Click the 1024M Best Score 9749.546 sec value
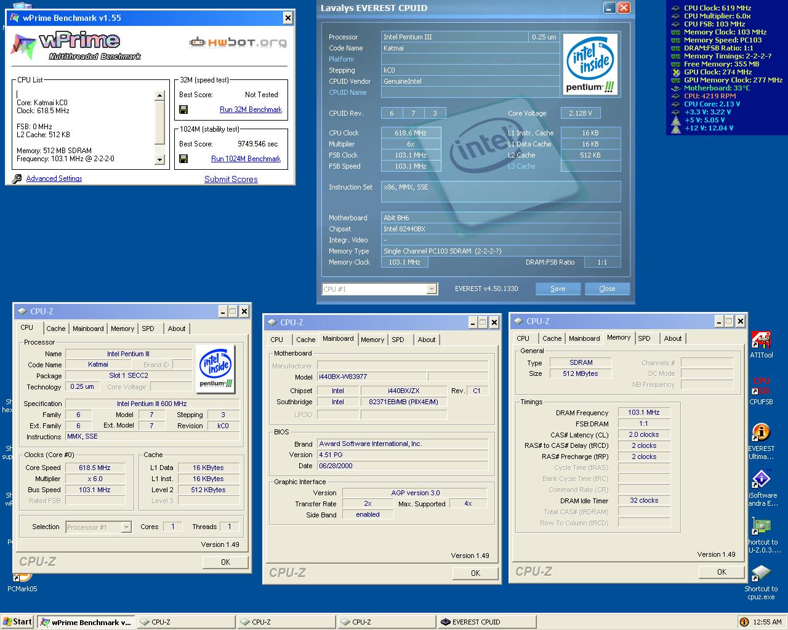The height and width of the screenshot is (630, 788). (x=257, y=144)
